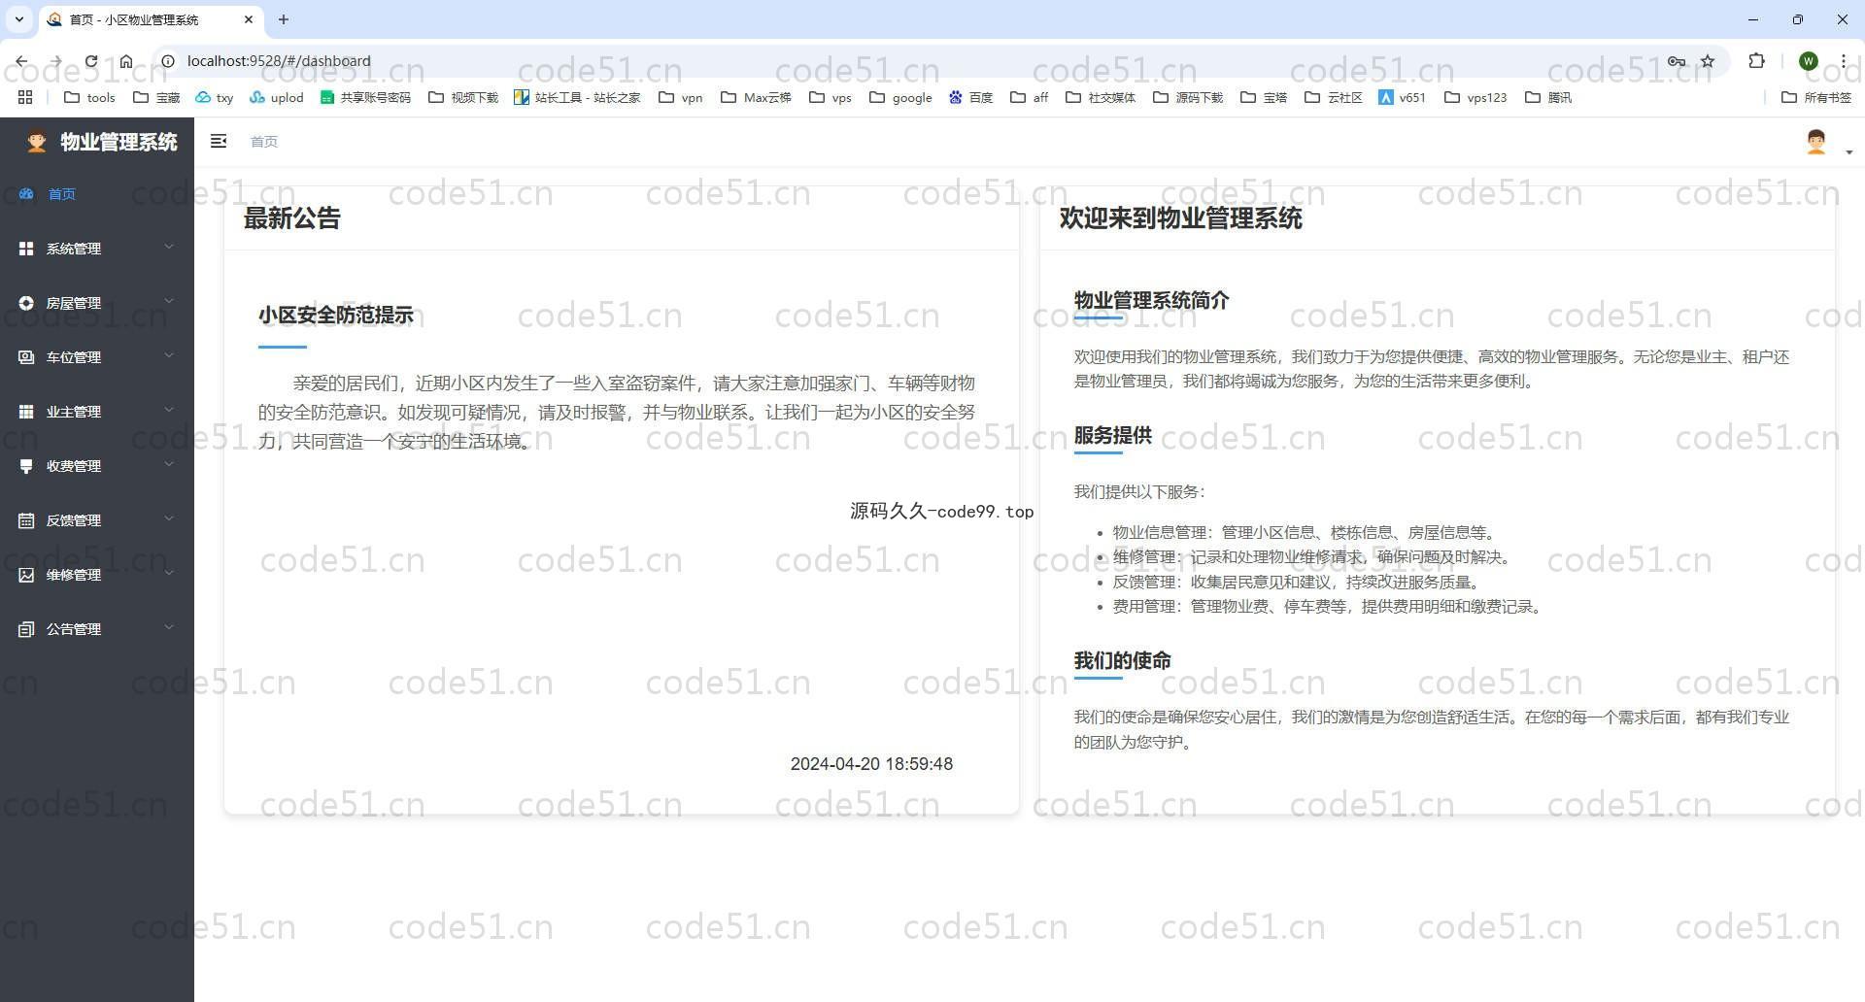Click the 系统管理 grid icon
Image resolution: width=1865 pixels, height=1002 pixels.
coord(26,249)
